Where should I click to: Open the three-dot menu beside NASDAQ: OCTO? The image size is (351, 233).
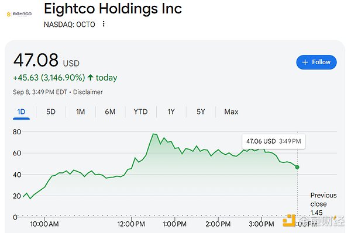pos(104,24)
